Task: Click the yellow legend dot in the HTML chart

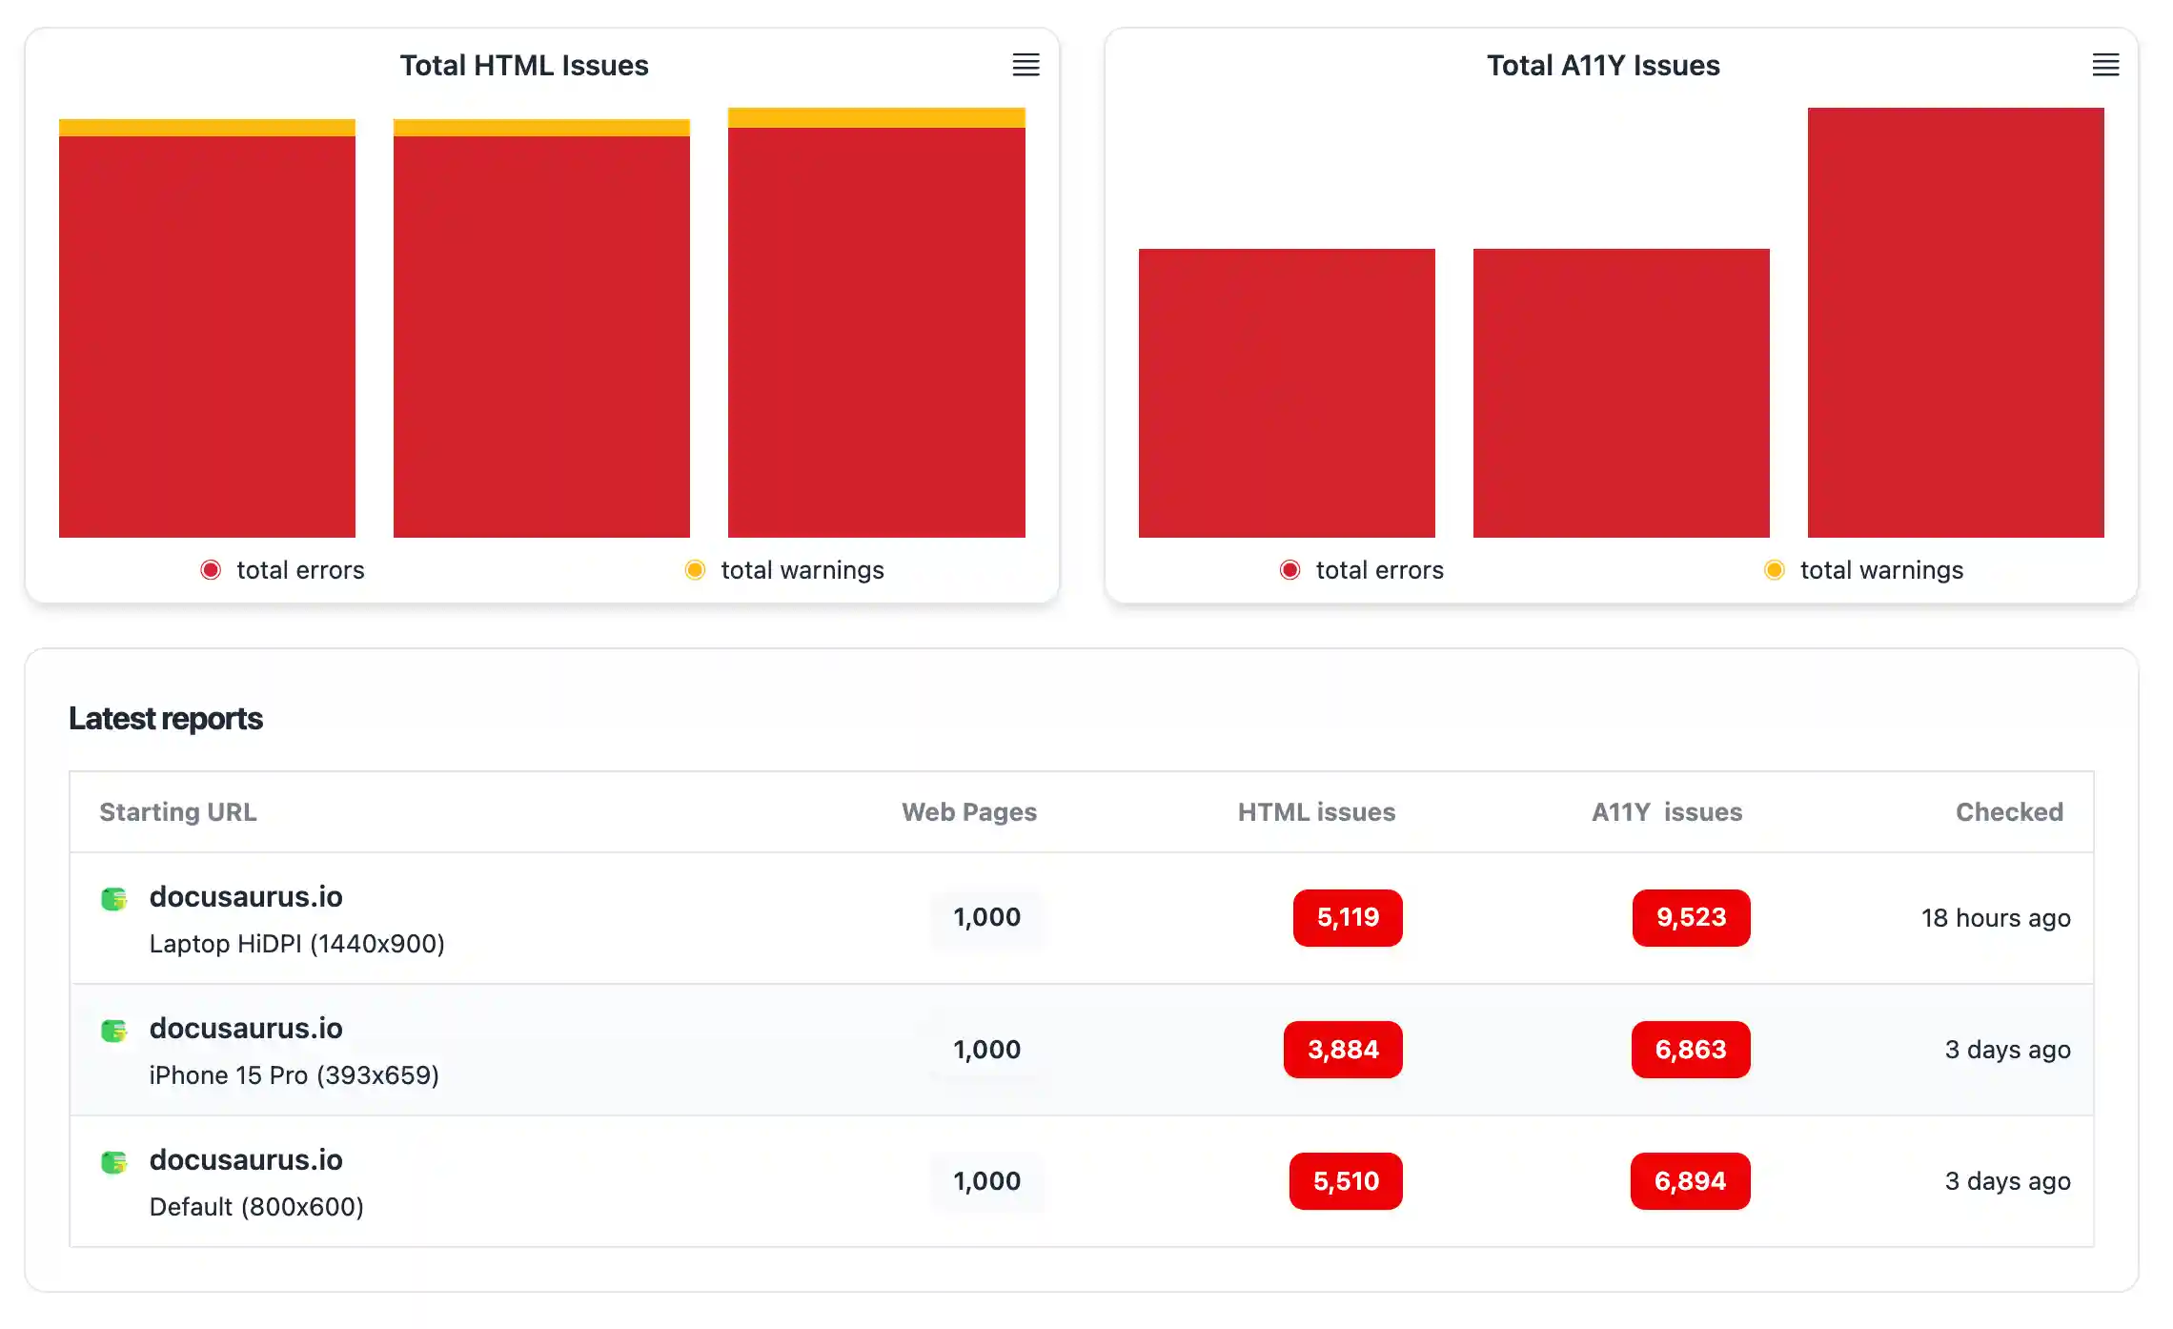Action: point(696,570)
